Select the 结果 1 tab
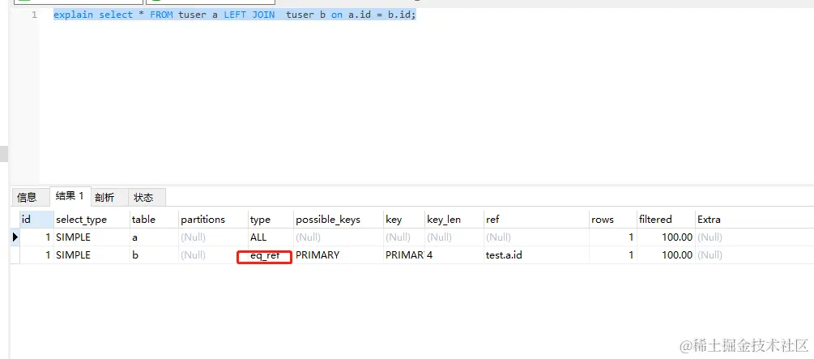The width and height of the screenshot is (814, 359). click(x=70, y=196)
